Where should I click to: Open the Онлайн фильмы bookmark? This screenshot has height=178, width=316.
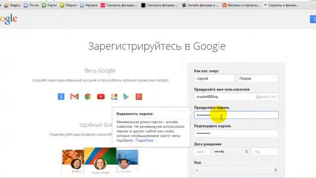click(x=200, y=5)
